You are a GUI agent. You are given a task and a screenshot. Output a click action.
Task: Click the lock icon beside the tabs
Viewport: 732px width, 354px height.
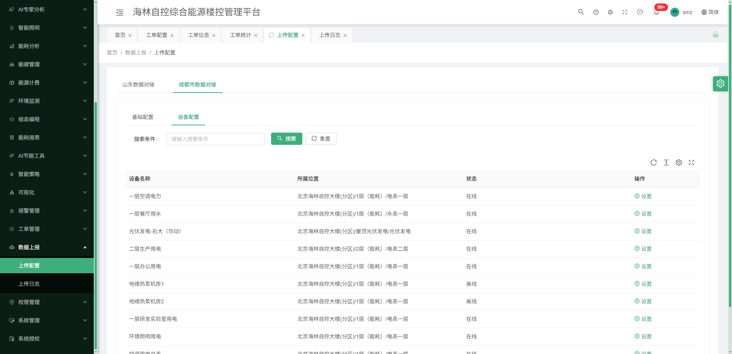pos(716,35)
